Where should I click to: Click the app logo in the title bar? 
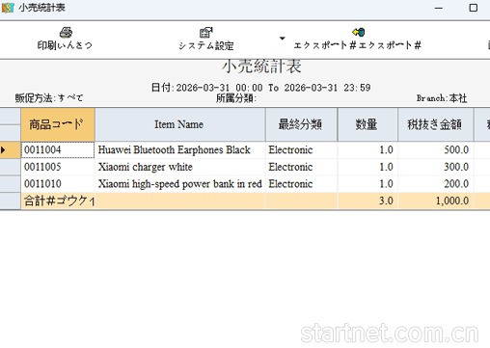coord(8,8)
